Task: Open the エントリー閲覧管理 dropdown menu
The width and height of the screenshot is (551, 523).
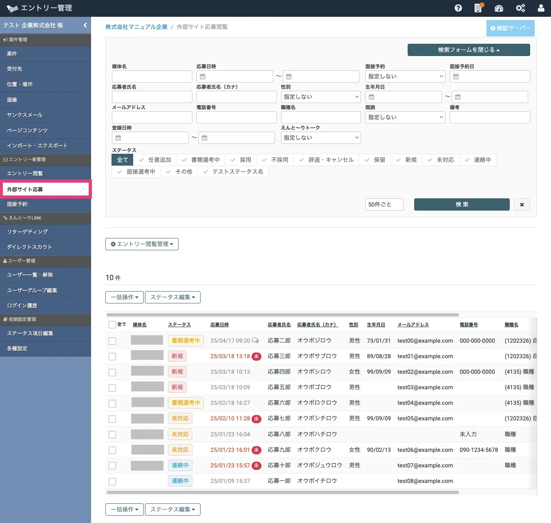Action: [x=142, y=244]
